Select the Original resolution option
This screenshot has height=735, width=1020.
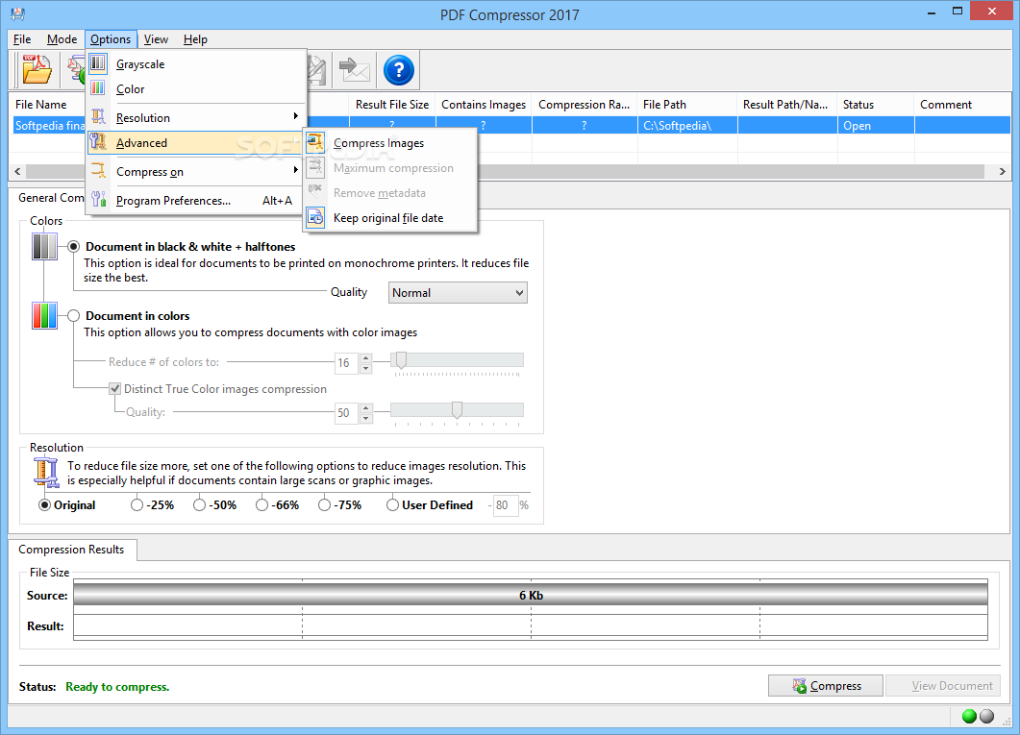[44, 505]
